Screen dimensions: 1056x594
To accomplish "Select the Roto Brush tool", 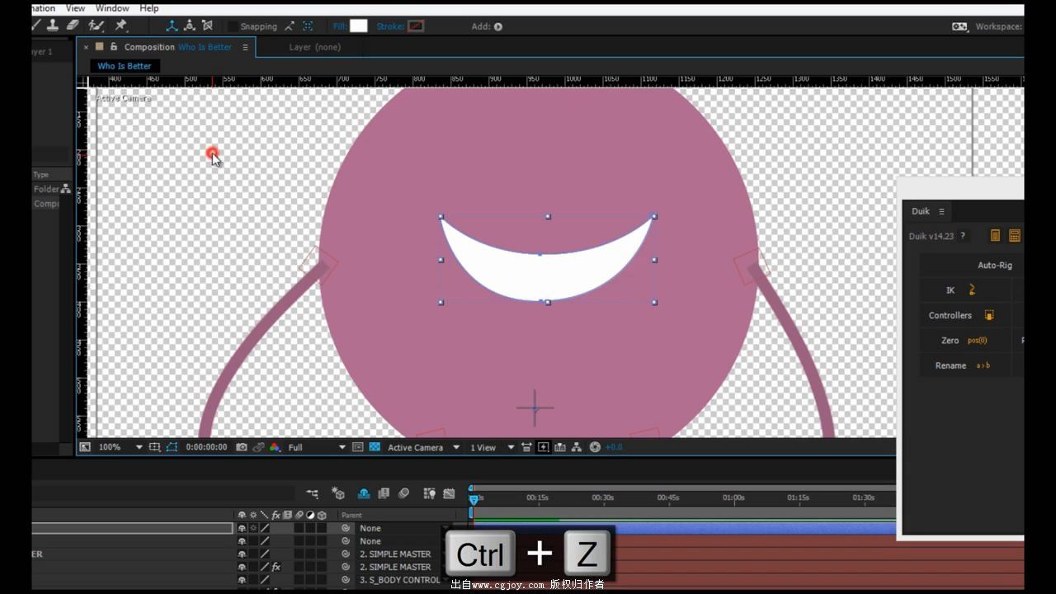I will (x=97, y=26).
